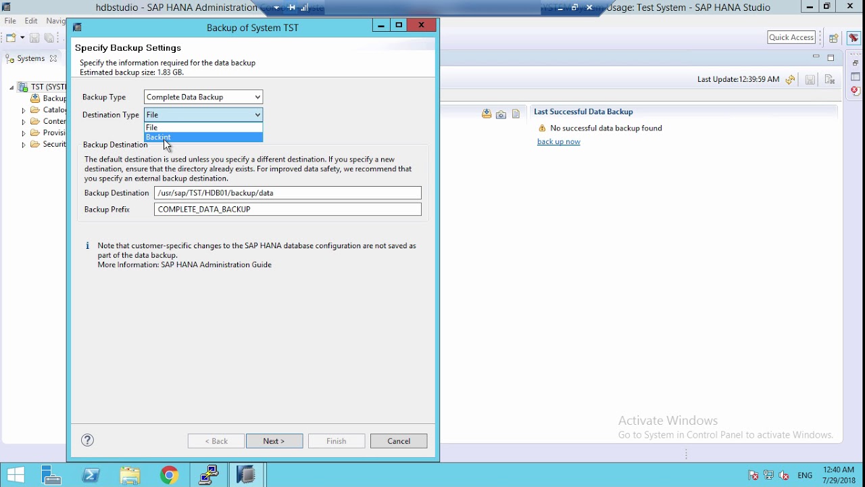This screenshot has width=865, height=487.
Task: Open the Edit menu
Action: click(31, 21)
